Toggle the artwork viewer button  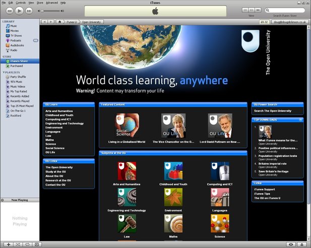[x=37, y=244]
